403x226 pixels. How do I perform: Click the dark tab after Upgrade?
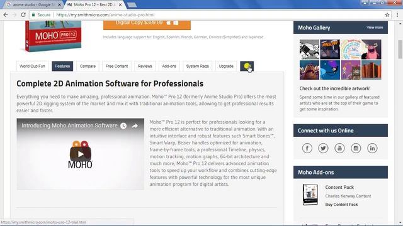point(247,66)
